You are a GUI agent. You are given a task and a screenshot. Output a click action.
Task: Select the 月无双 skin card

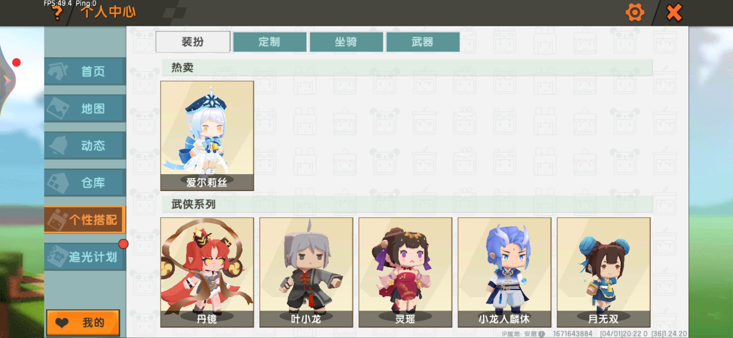[604, 272]
